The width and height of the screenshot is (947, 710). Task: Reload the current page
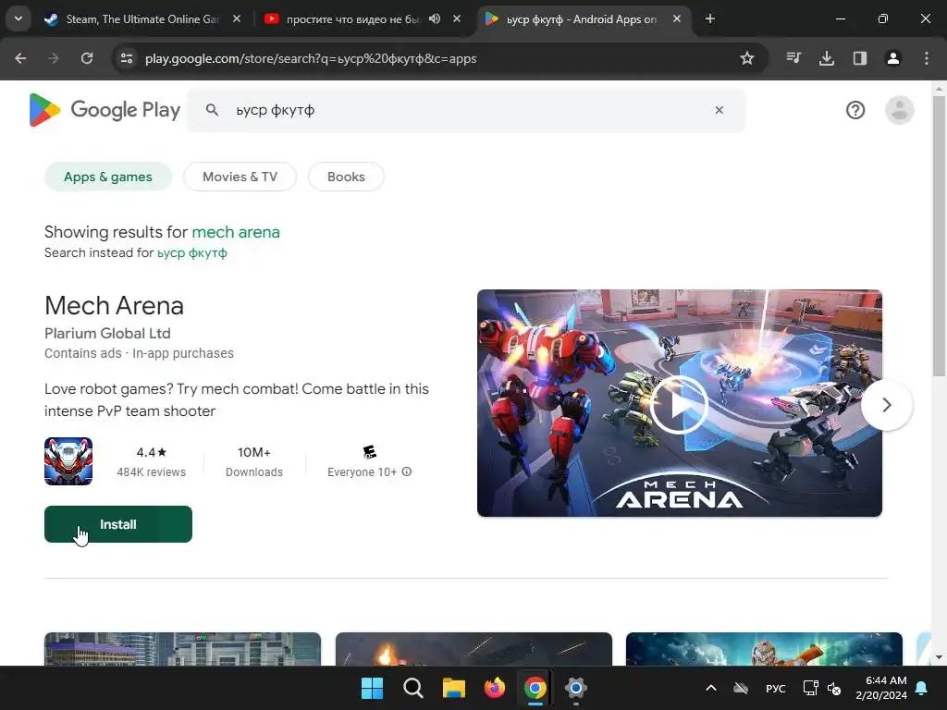(x=87, y=58)
